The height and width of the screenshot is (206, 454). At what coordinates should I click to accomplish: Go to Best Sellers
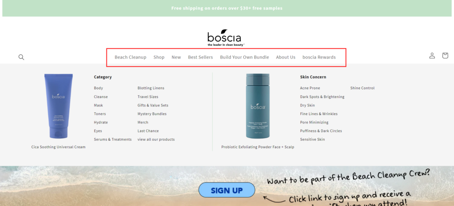[200, 57]
